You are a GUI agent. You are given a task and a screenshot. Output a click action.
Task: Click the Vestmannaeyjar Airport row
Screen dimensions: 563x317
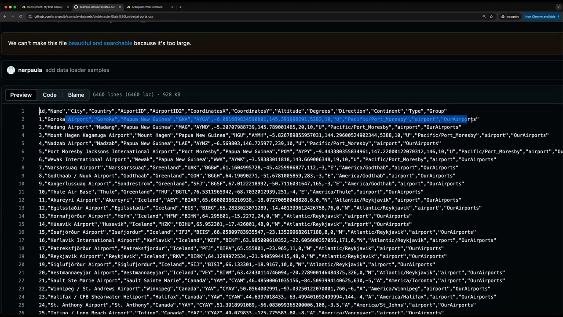click(272, 273)
